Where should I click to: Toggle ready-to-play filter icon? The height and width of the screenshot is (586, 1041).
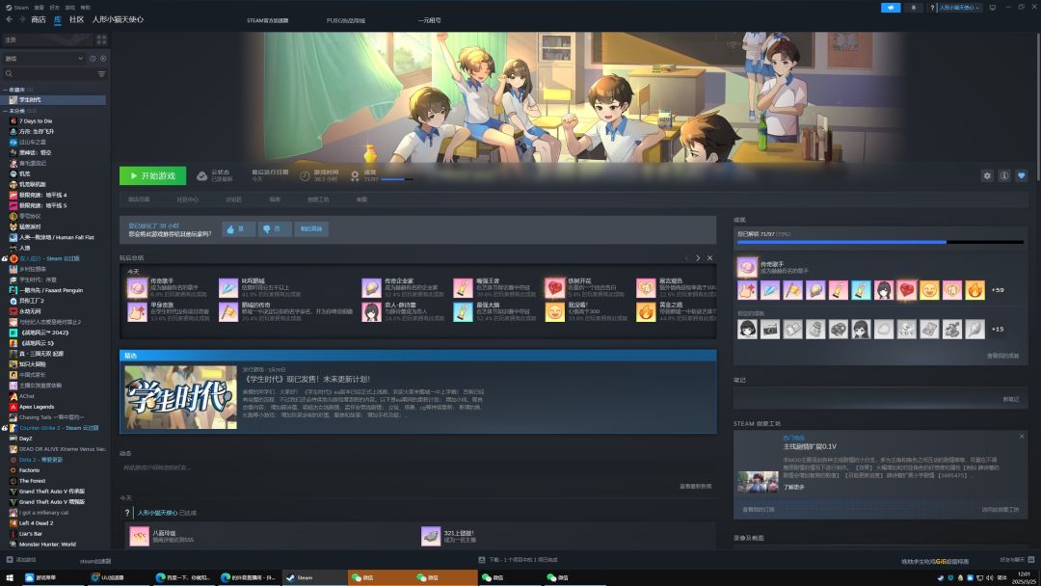click(103, 59)
